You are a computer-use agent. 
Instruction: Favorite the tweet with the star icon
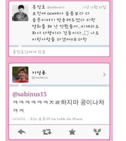coord(72,132)
